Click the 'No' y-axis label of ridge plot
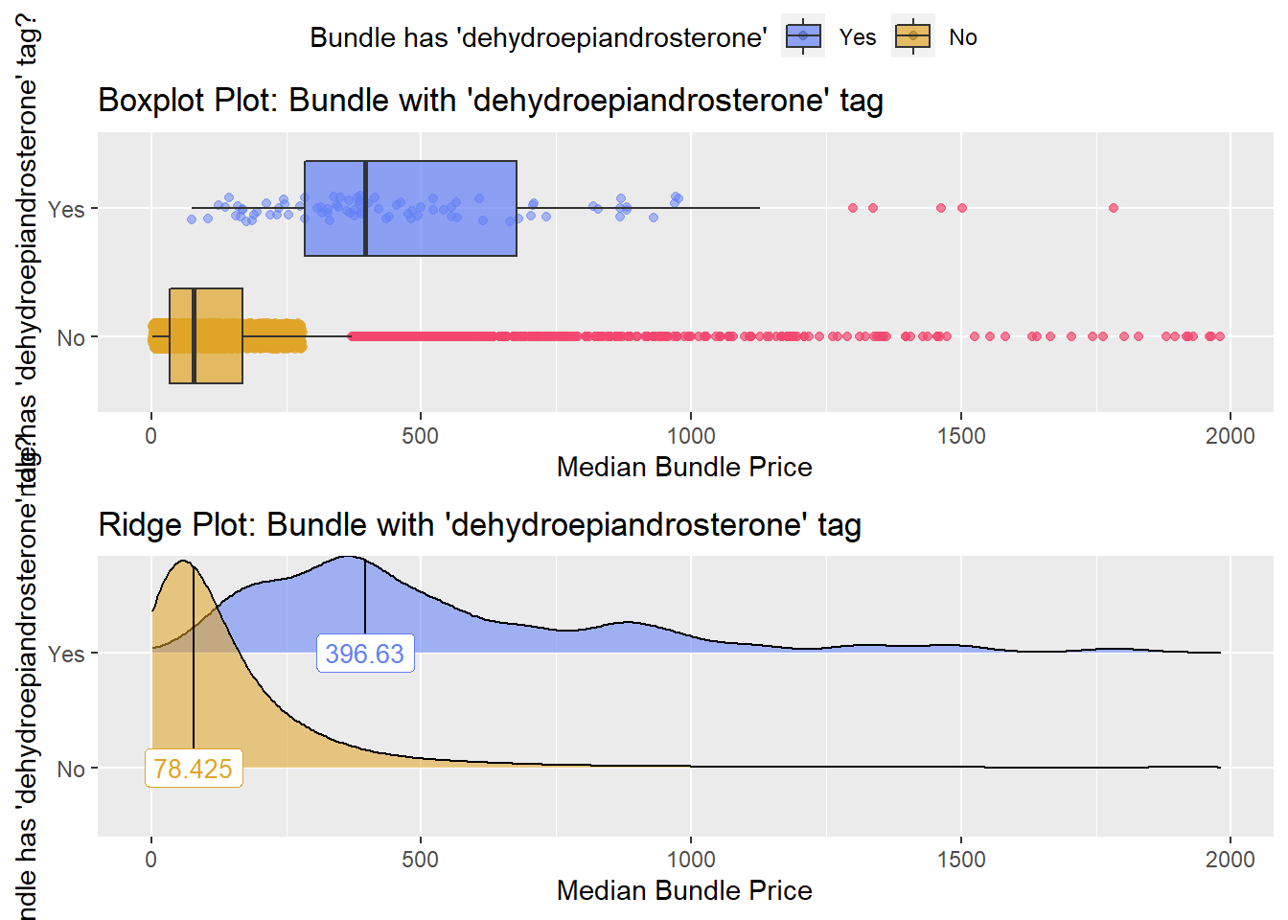Screen dimensions: 1288x920 (x=71, y=769)
